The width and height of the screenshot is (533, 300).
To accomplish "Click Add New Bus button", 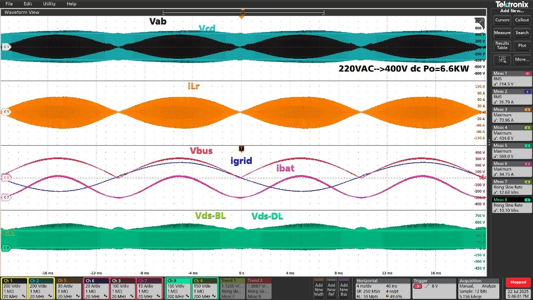I will tap(345, 289).
